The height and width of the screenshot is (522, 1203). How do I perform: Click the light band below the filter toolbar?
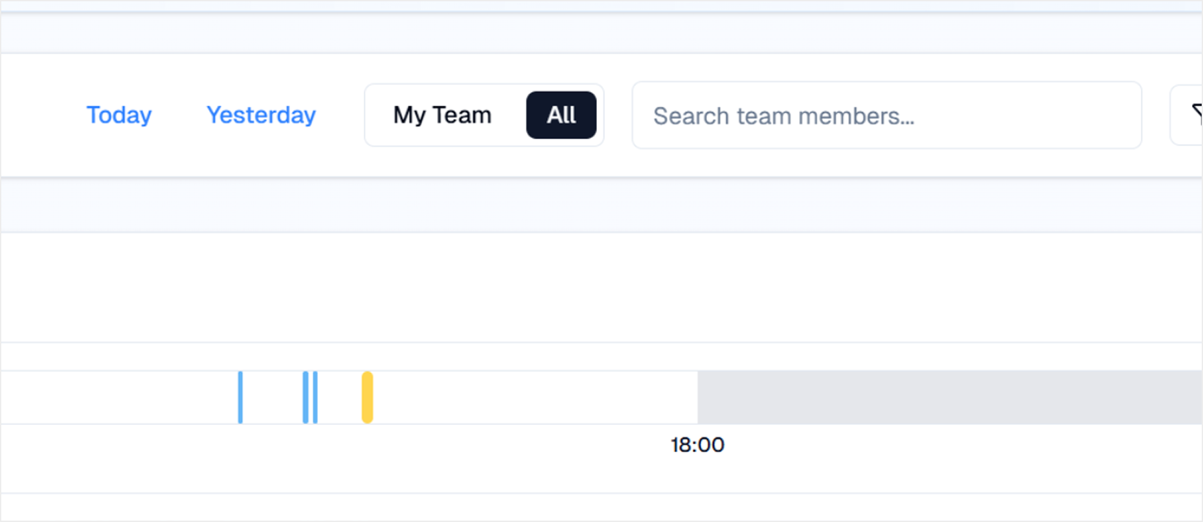(601, 205)
